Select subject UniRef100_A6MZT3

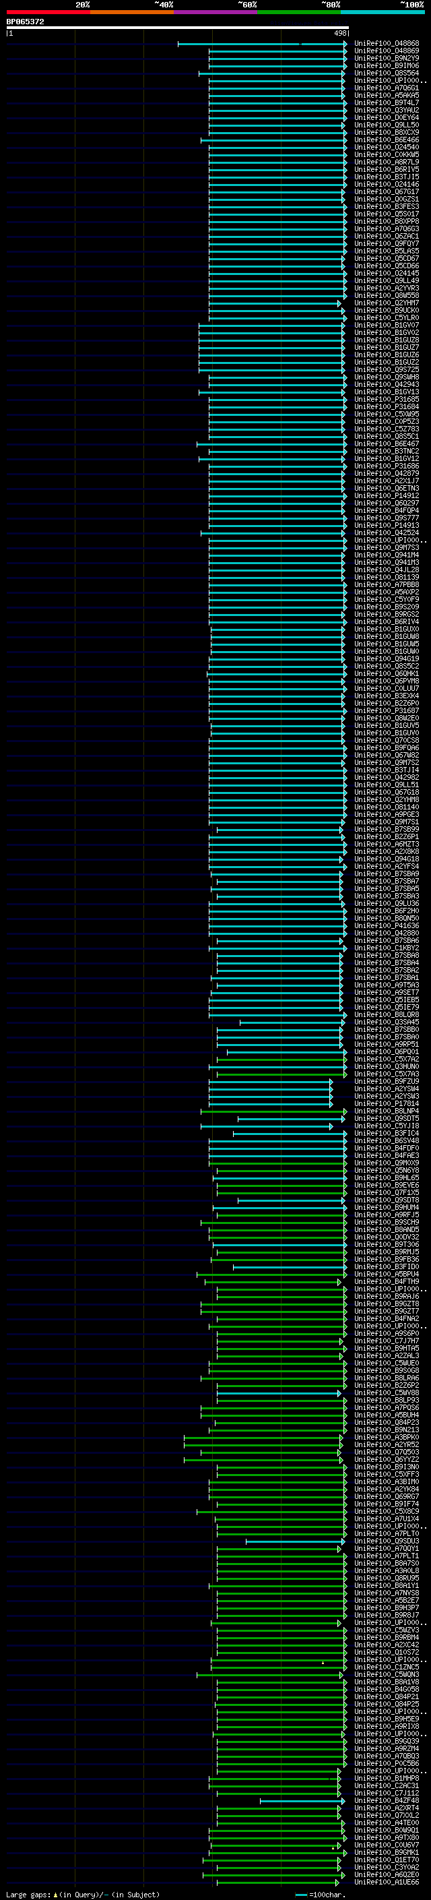tap(387, 845)
